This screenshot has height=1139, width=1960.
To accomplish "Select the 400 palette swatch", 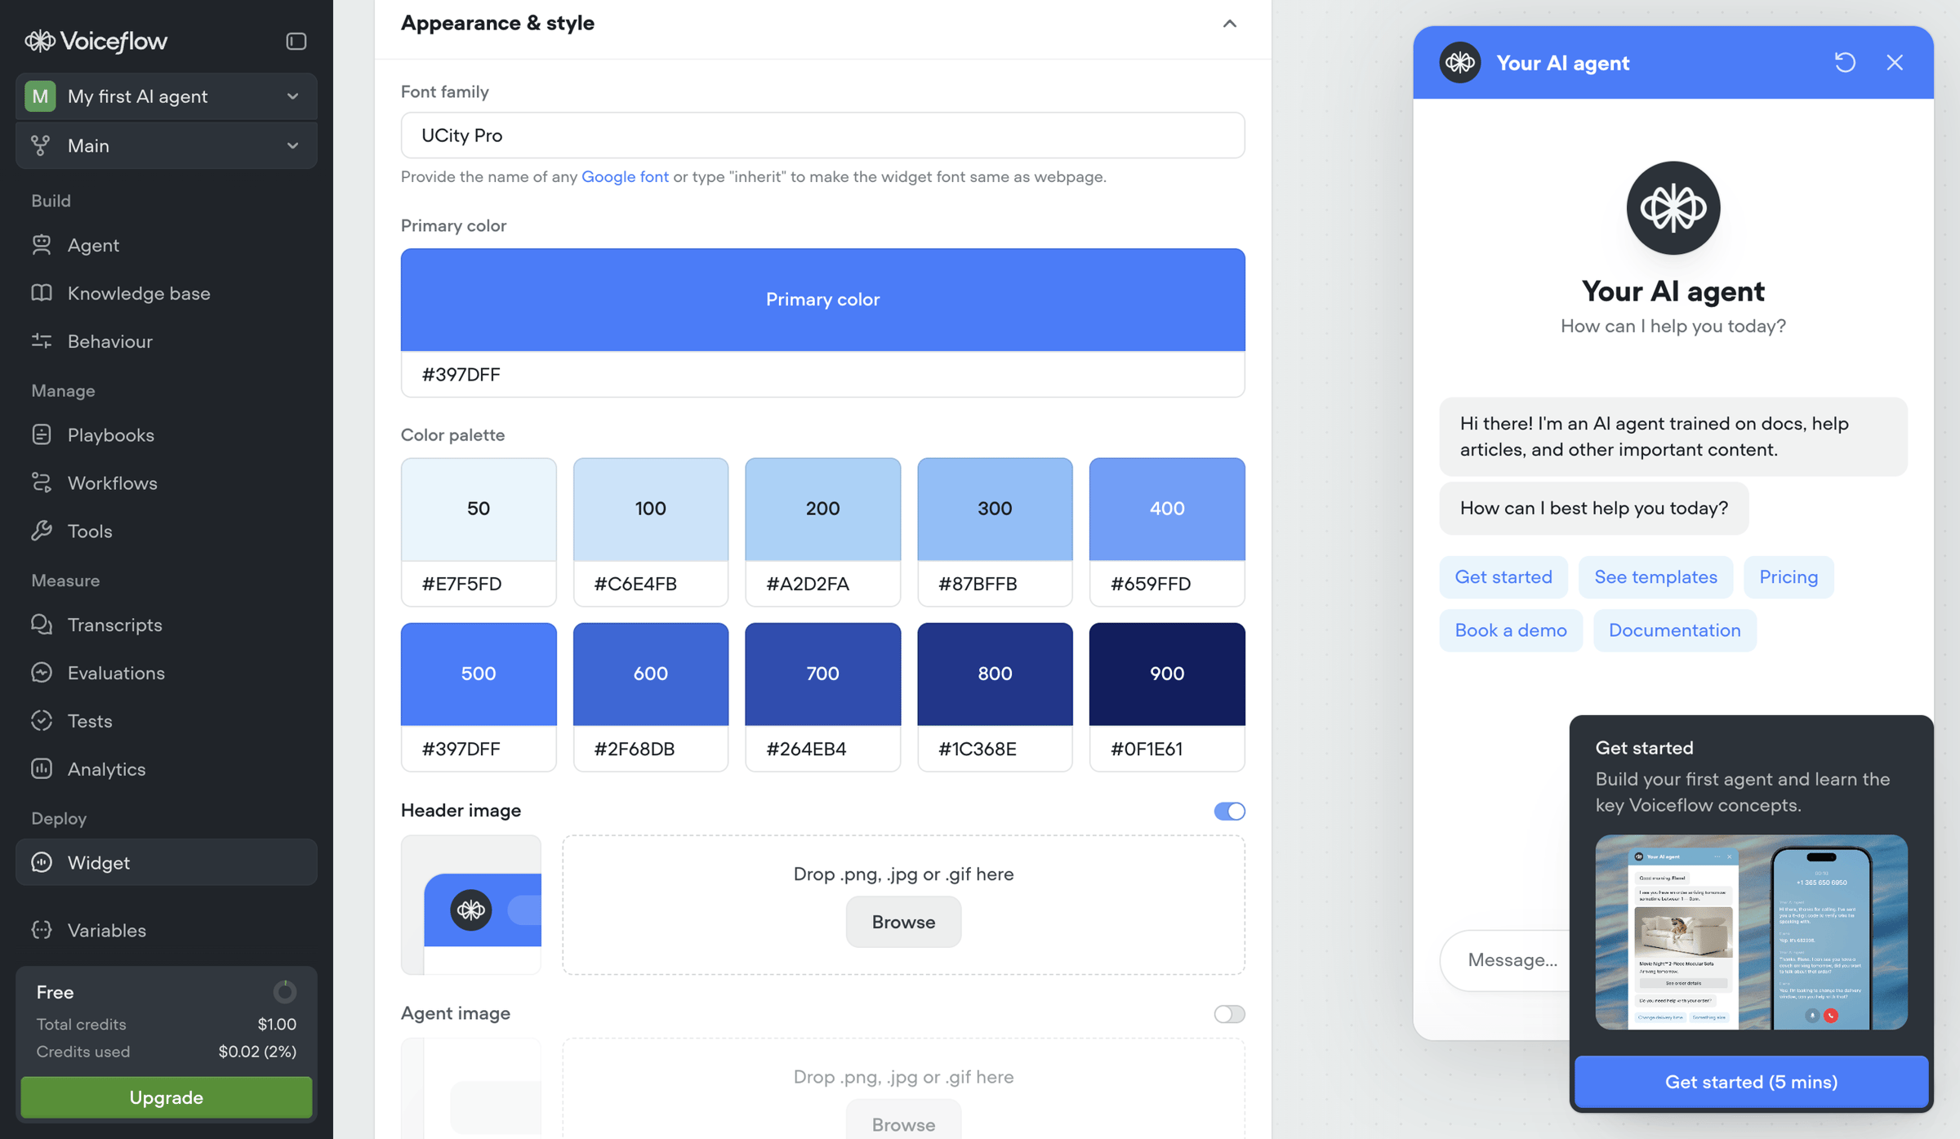I will point(1167,509).
